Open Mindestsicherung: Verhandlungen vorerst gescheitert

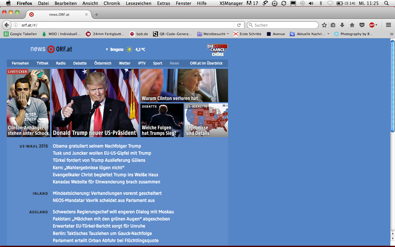[x=107, y=193]
